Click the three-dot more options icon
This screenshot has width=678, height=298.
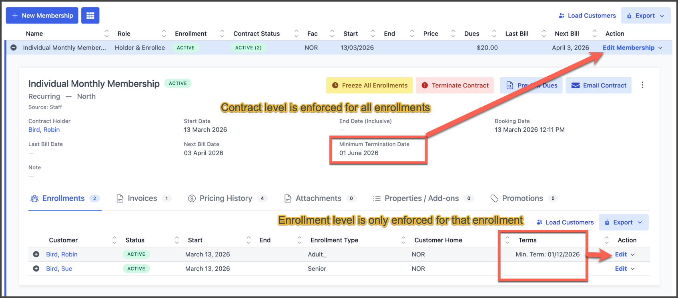642,85
